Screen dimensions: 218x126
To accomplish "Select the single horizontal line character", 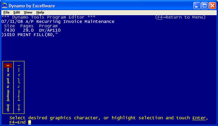I will [19, 65].
